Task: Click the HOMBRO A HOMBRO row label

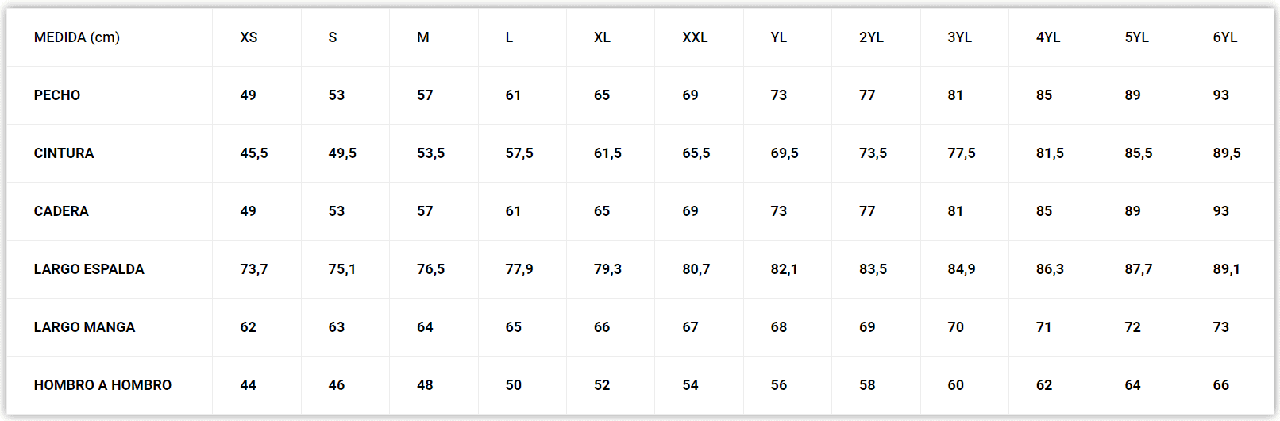Action: pyautogui.click(x=102, y=385)
